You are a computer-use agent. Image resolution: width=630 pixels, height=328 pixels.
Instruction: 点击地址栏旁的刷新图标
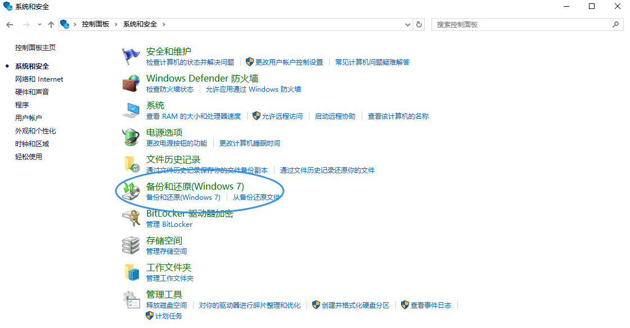(418, 24)
